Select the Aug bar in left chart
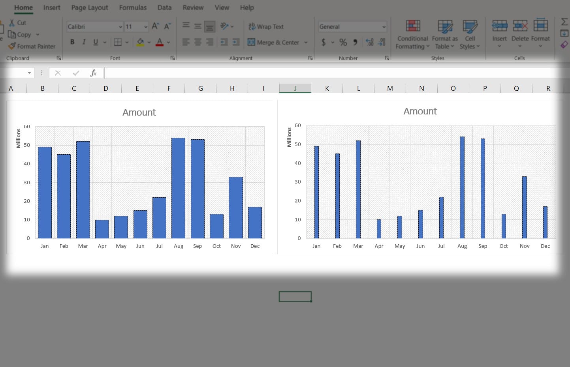Viewport: 570px width, 367px height. pyautogui.click(x=178, y=188)
